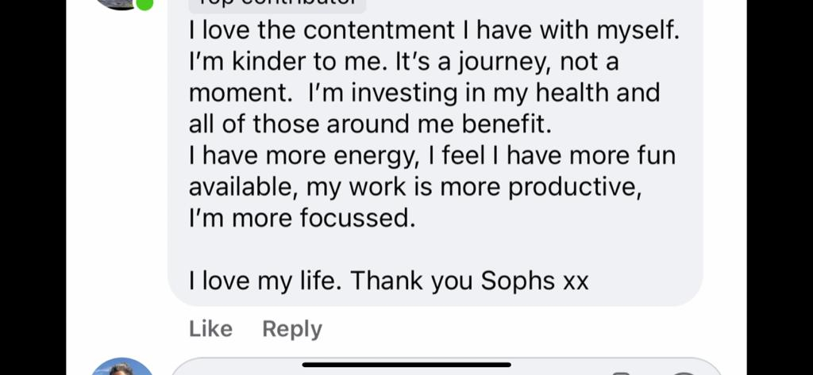This screenshot has height=375, width=813.
Task: Tap the green online status dot
Action: coord(144,3)
